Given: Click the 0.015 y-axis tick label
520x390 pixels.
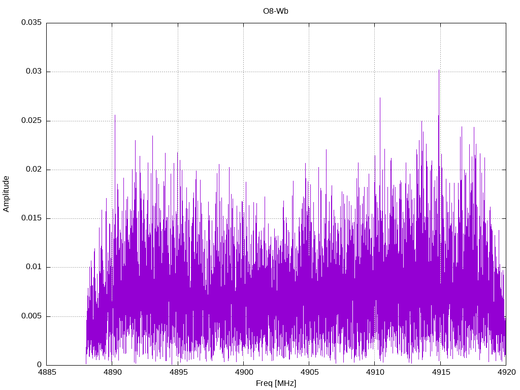Looking at the screenshot, I should click(x=31, y=218).
